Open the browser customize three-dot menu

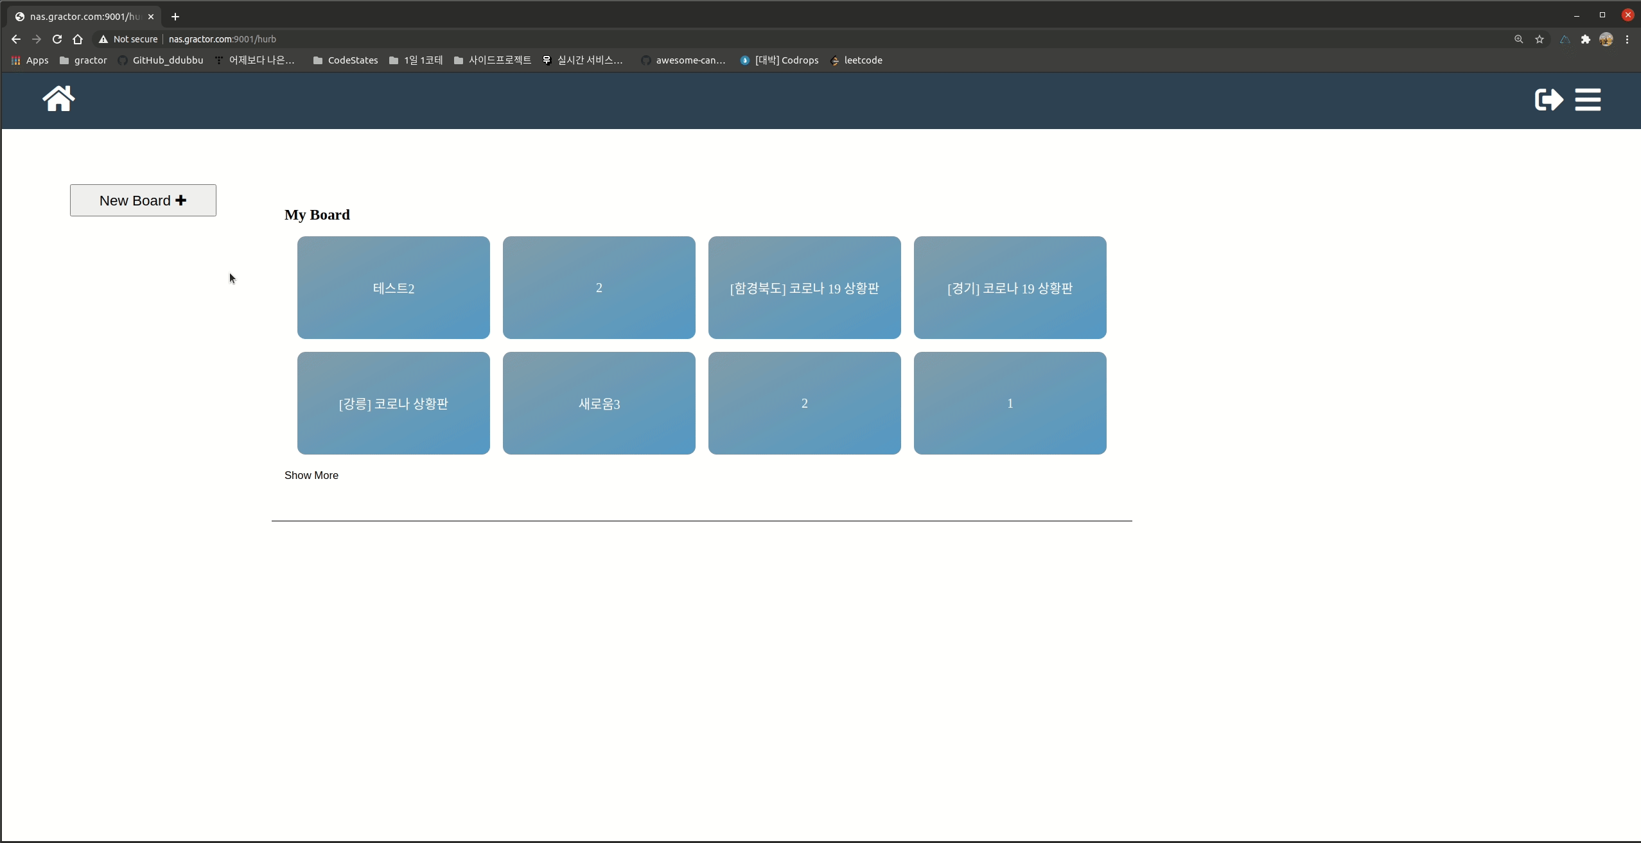coord(1628,39)
